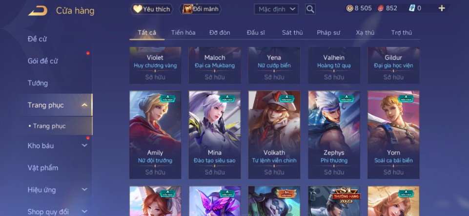This screenshot has width=469, height=216.
Task: Select the Volkath Tư lệnh viễn chinh skin
Action: pyautogui.click(x=274, y=135)
